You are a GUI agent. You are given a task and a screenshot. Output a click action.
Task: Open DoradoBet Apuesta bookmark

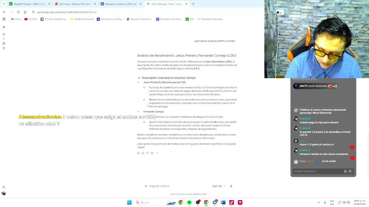pos(210,19)
